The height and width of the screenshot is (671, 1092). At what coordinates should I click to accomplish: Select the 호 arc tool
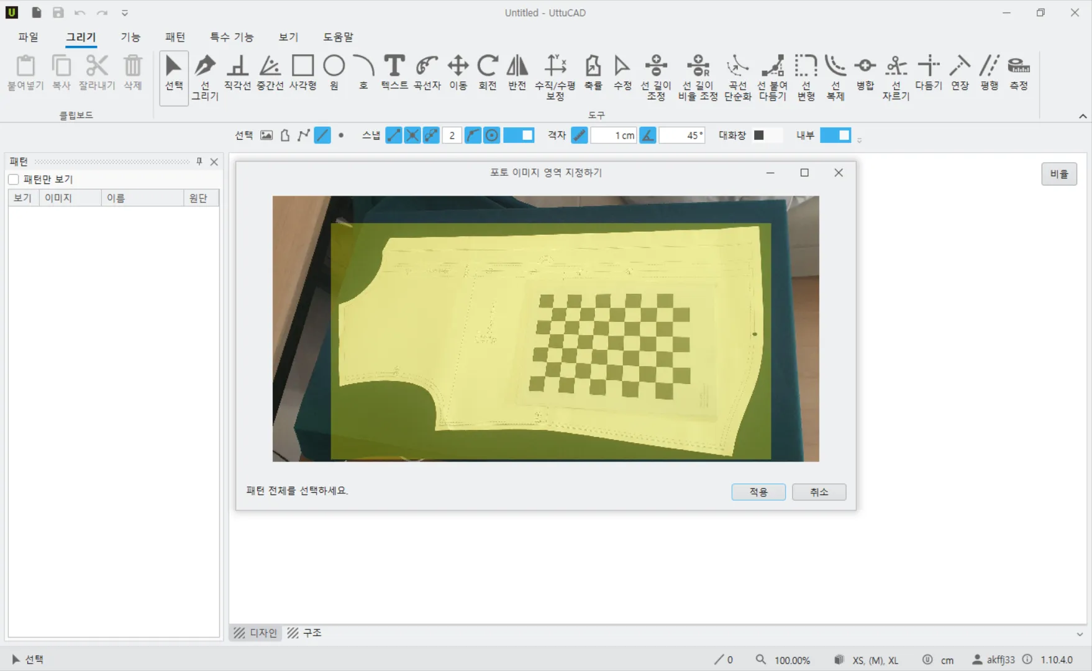pyautogui.click(x=363, y=73)
